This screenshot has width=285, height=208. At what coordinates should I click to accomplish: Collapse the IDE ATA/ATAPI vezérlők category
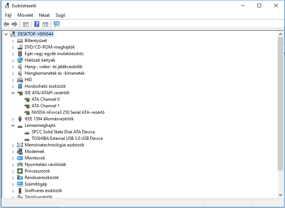point(13,93)
